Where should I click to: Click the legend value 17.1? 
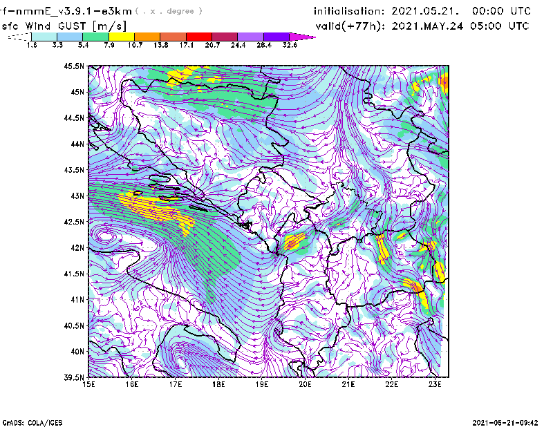(187, 45)
